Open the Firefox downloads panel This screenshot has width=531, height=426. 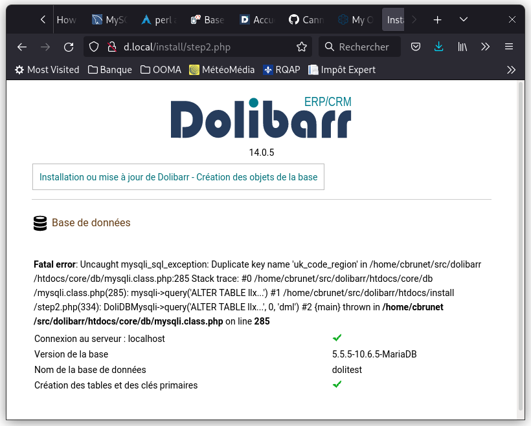click(x=439, y=47)
